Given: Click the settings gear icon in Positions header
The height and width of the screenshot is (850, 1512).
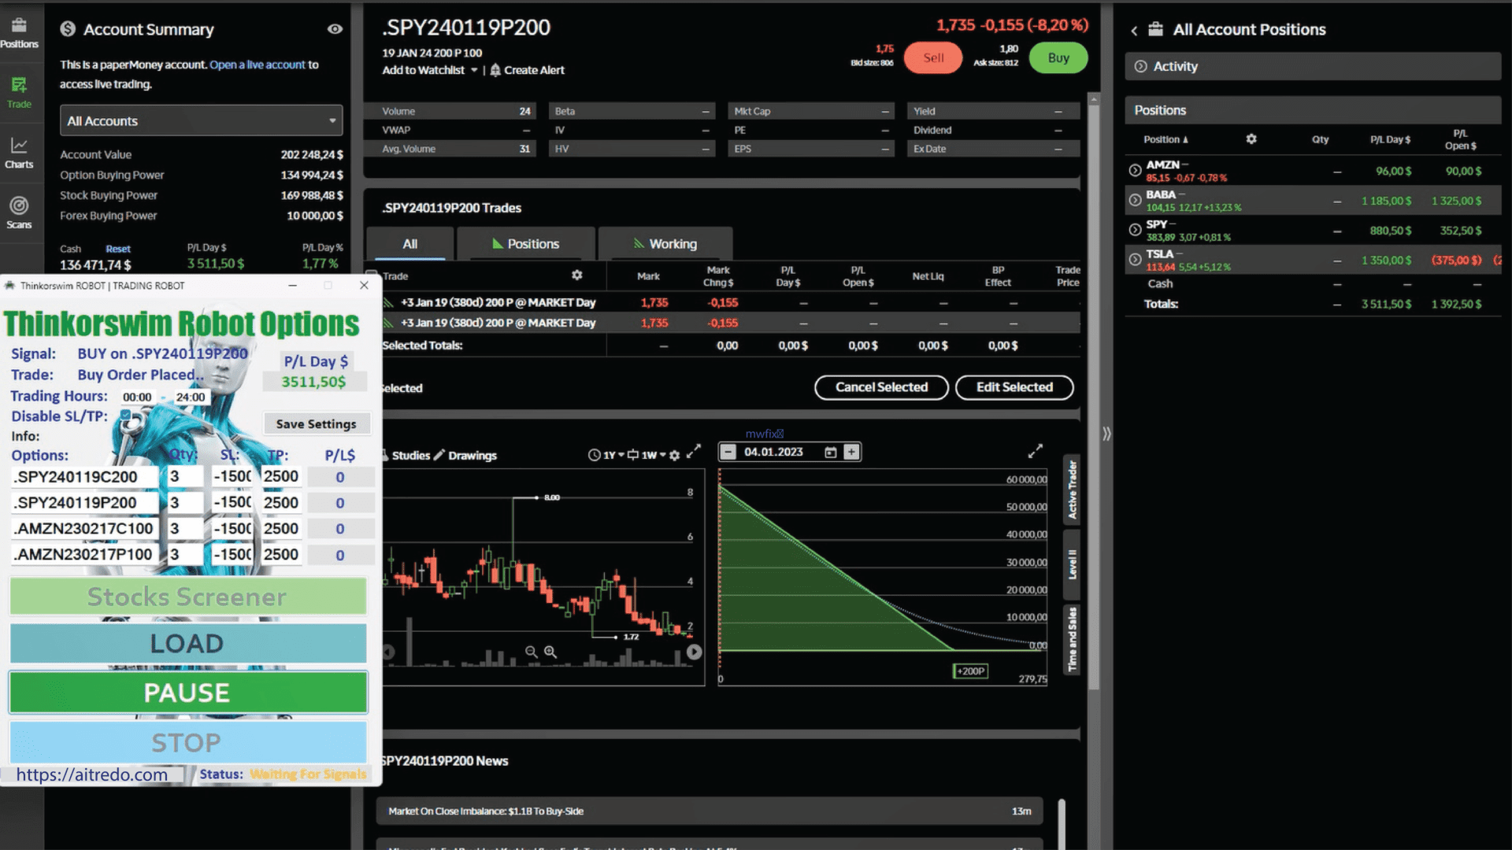Looking at the screenshot, I should 1251,139.
